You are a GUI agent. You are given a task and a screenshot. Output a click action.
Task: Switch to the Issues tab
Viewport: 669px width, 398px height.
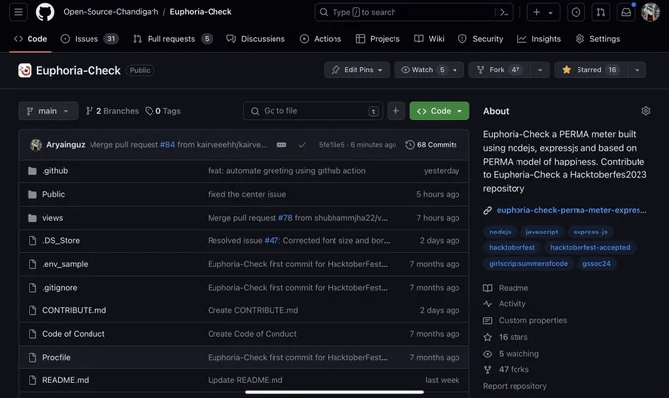click(x=90, y=39)
